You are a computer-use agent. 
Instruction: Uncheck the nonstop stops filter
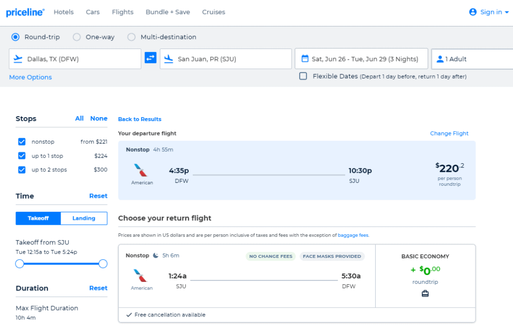[22, 142]
